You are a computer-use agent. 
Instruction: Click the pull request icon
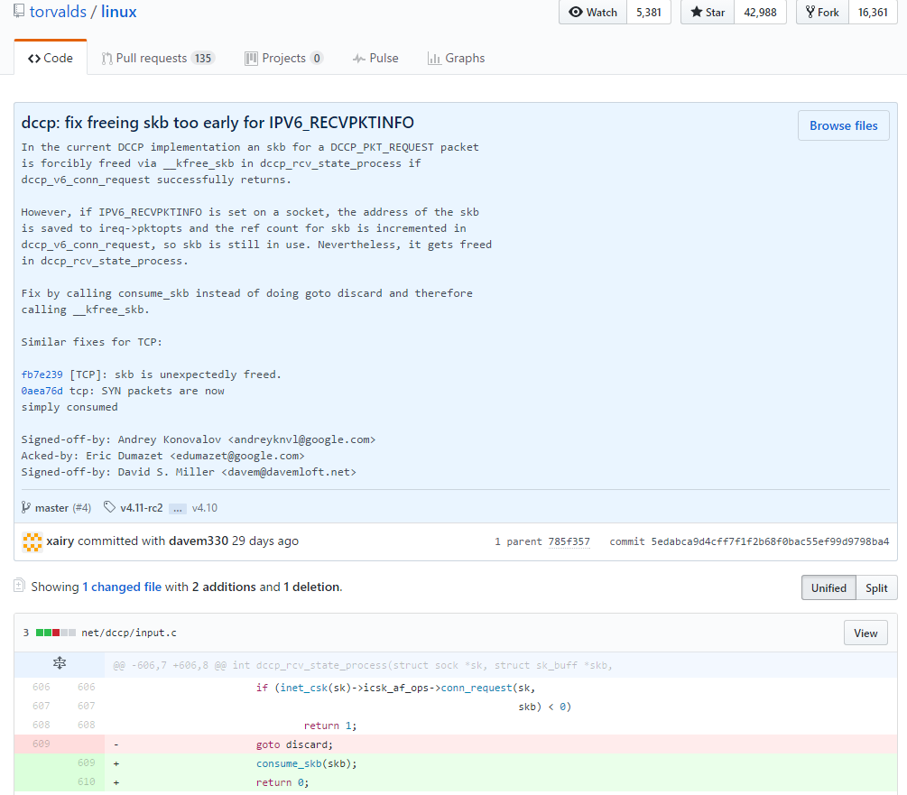106,59
